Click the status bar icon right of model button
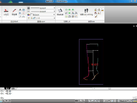 tap(81, 101)
